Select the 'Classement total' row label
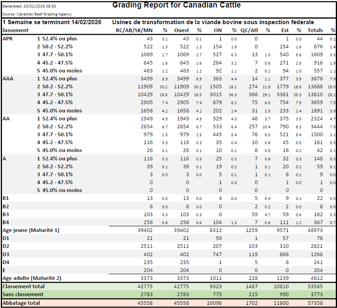 (x=24, y=286)
